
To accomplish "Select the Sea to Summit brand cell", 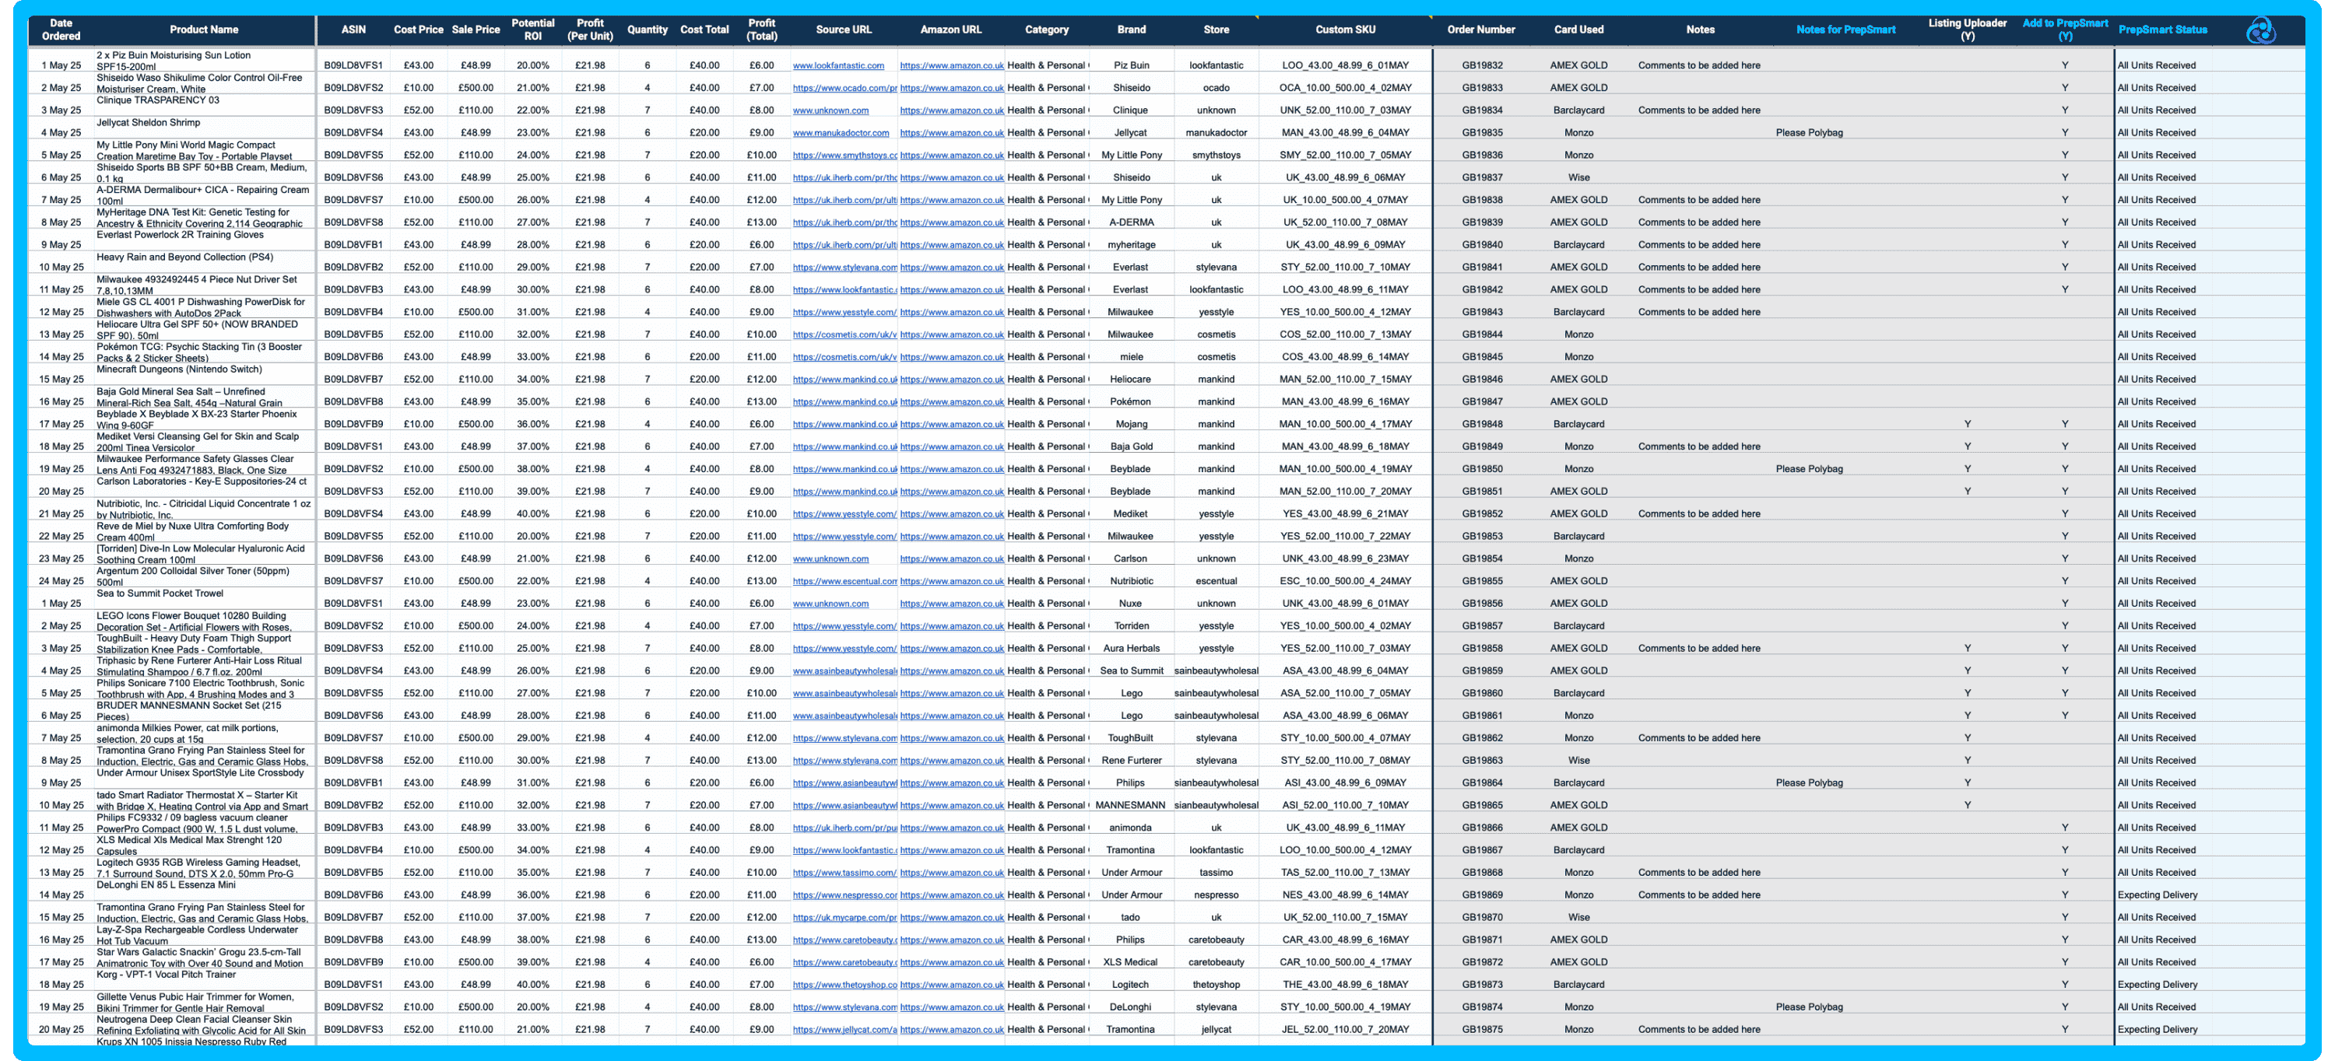I will (x=1131, y=671).
